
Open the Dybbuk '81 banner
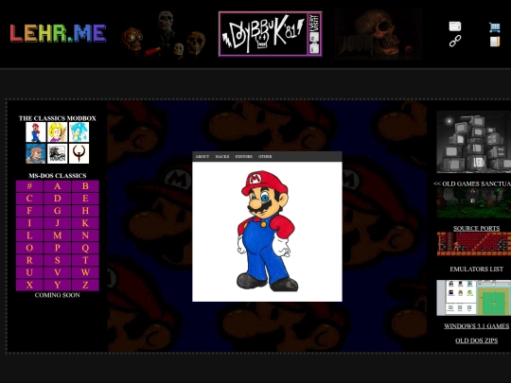point(271,34)
